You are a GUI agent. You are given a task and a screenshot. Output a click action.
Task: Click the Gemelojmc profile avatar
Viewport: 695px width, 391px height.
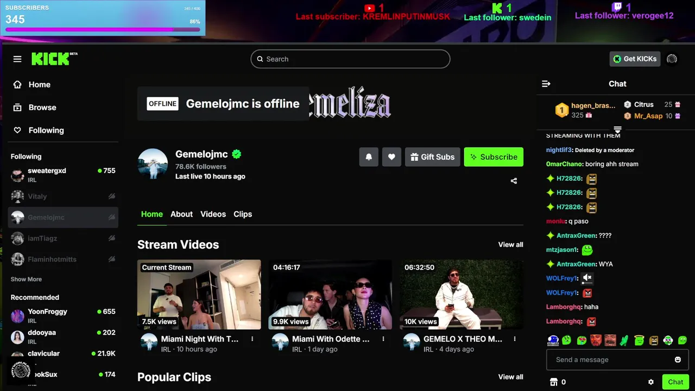click(153, 163)
